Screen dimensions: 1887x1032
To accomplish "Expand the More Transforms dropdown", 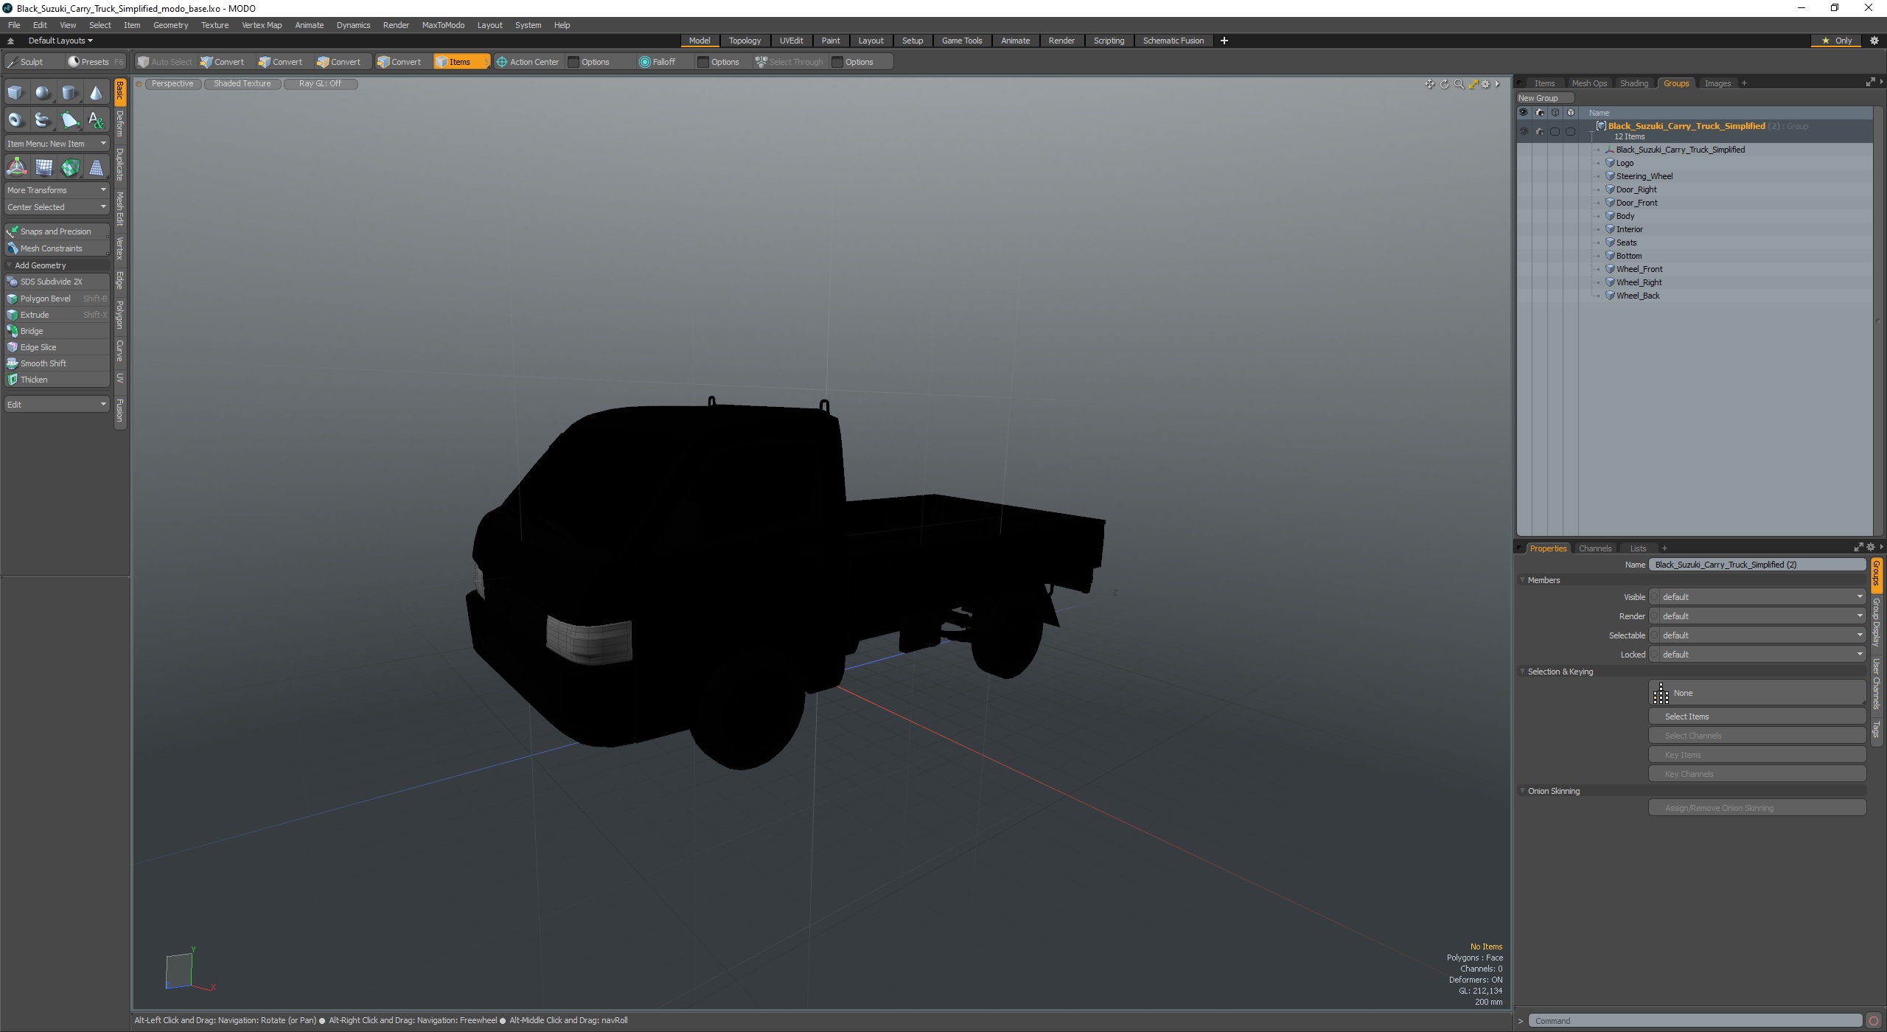I will pyautogui.click(x=57, y=190).
